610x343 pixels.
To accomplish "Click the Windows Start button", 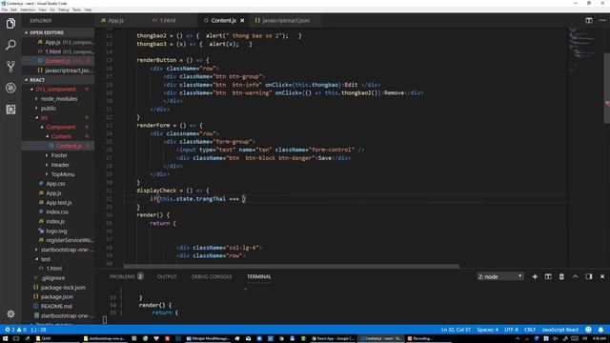I will pos(5,338).
